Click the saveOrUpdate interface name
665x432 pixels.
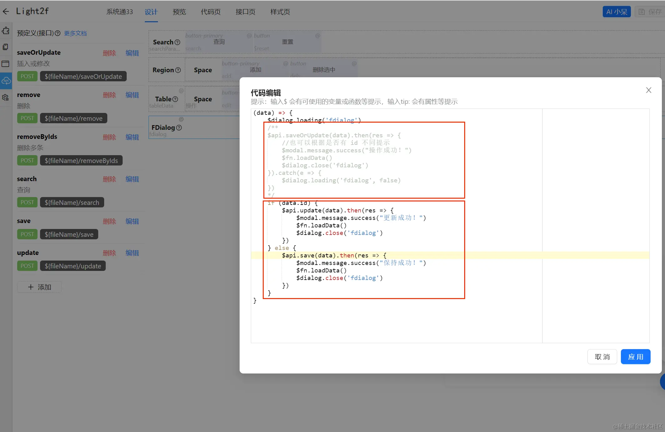[x=39, y=53]
